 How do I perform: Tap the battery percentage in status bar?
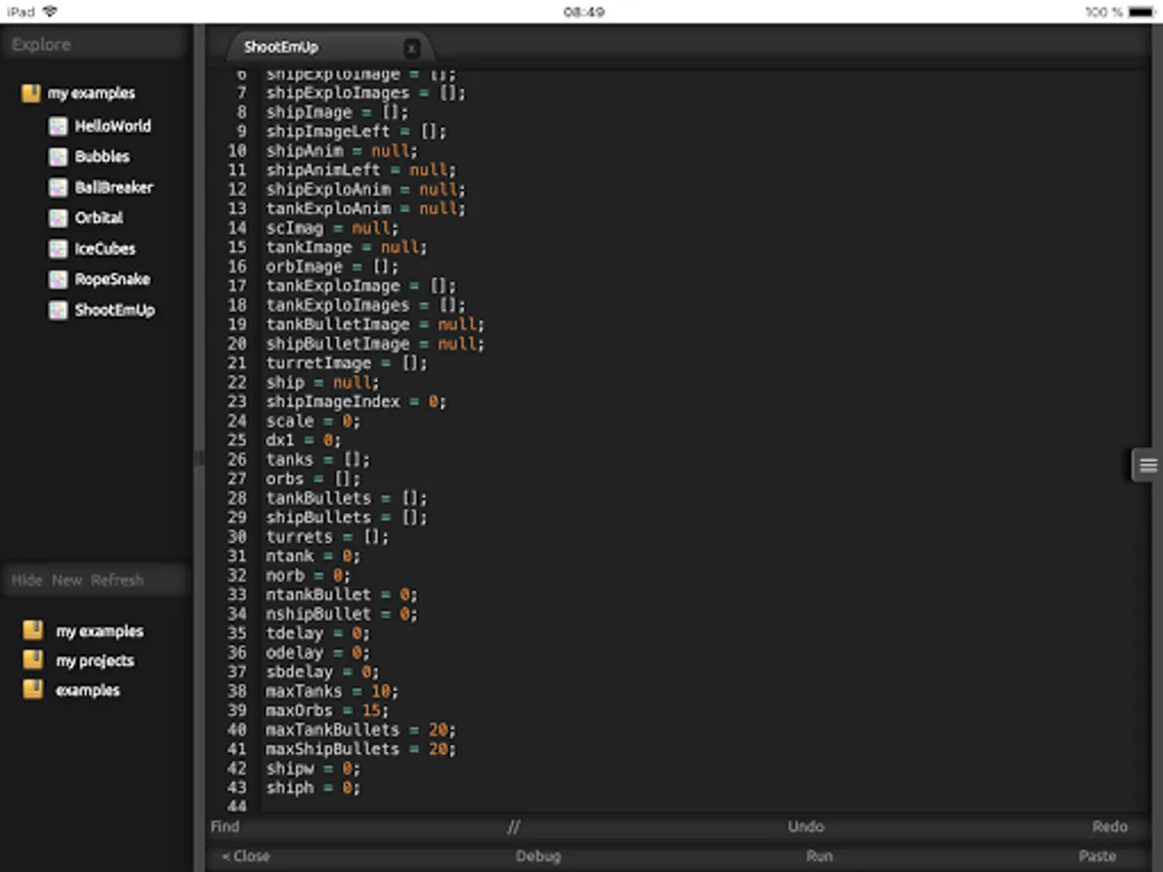1104,12
